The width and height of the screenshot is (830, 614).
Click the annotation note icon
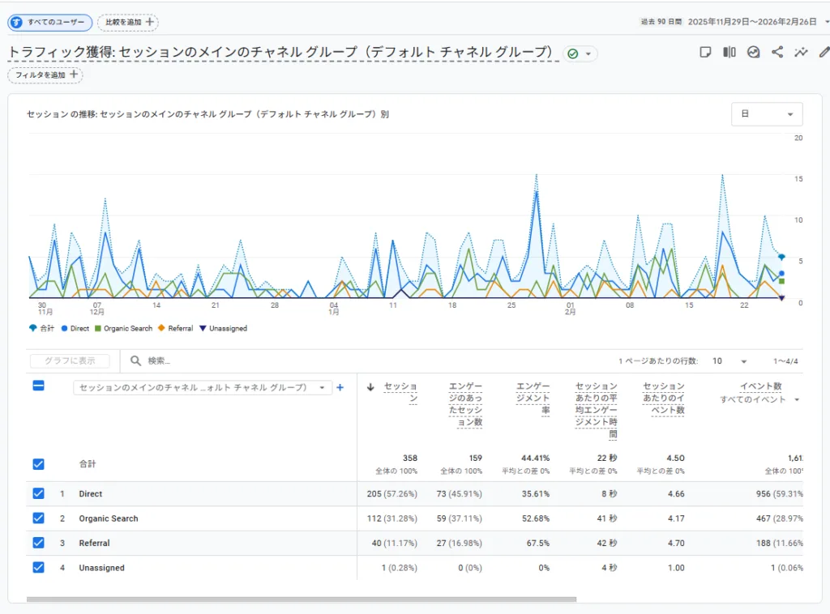pos(705,53)
